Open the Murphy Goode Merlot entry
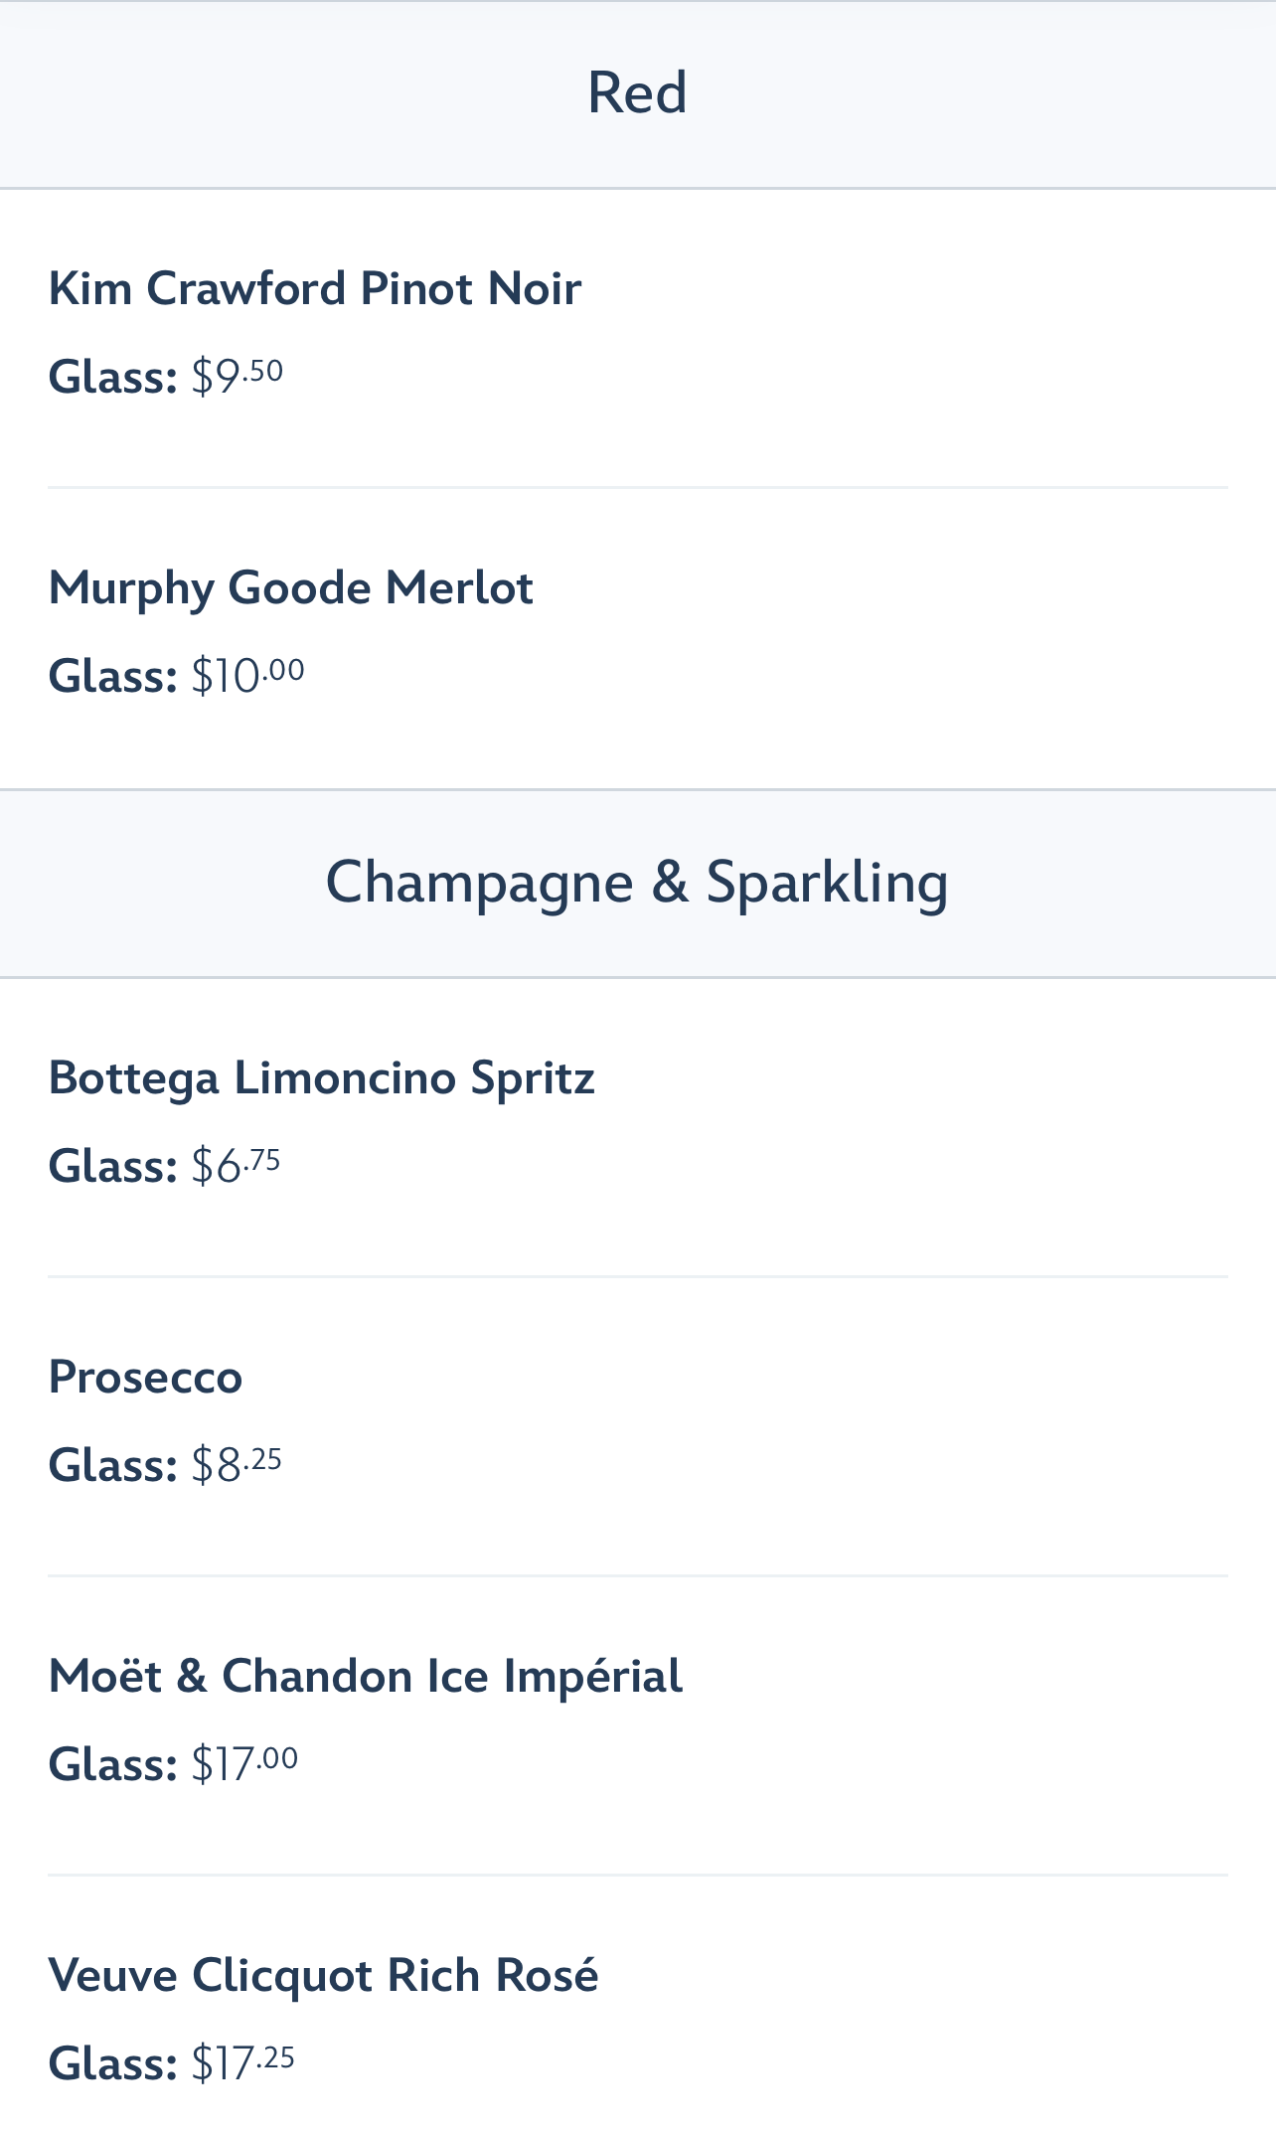The width and height of the screenshot is (1276, 2133). (291, 588)
